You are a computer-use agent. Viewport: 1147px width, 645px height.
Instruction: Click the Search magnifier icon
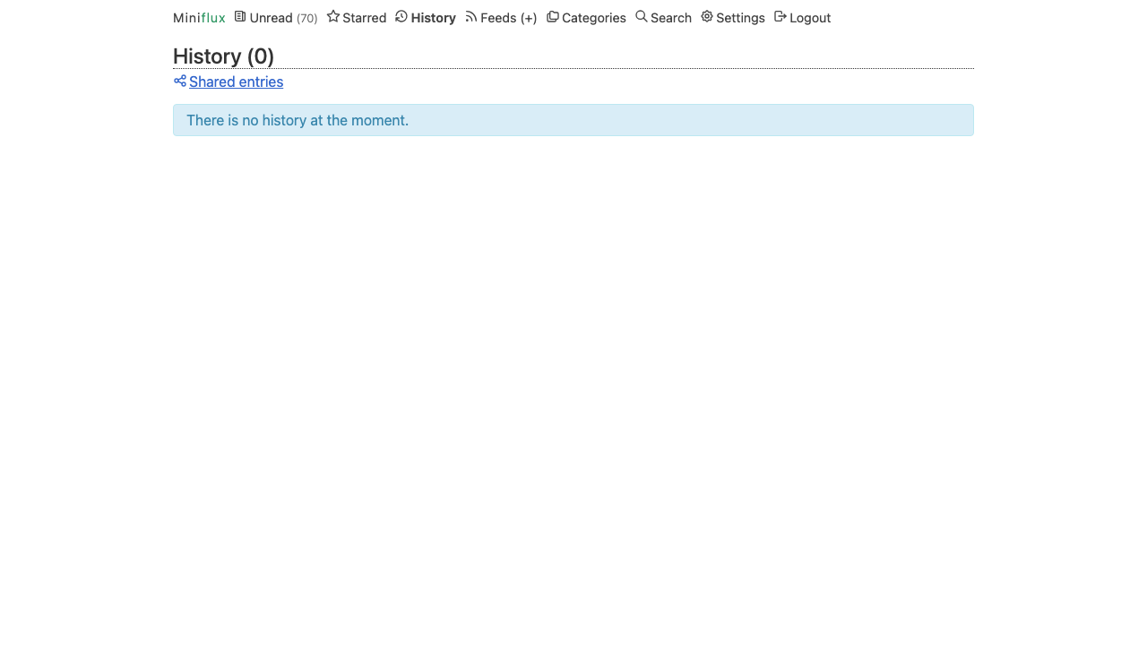[642, 16]
